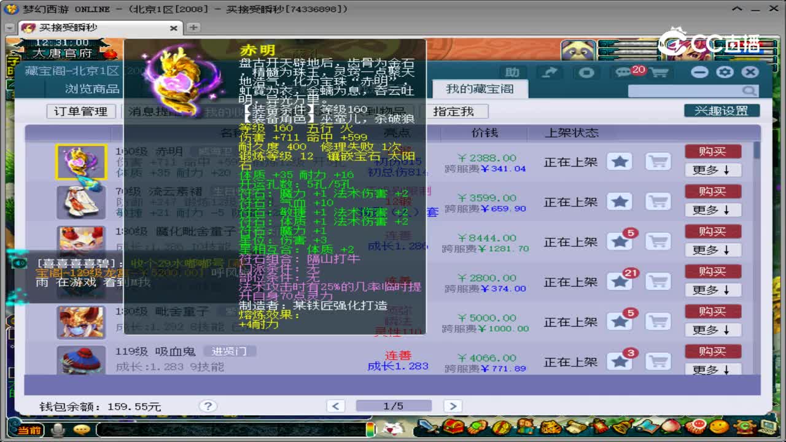Select the 流云素裙 item thumbnail
The width and height of the screenshot is (786, 442).
point(81,202)
